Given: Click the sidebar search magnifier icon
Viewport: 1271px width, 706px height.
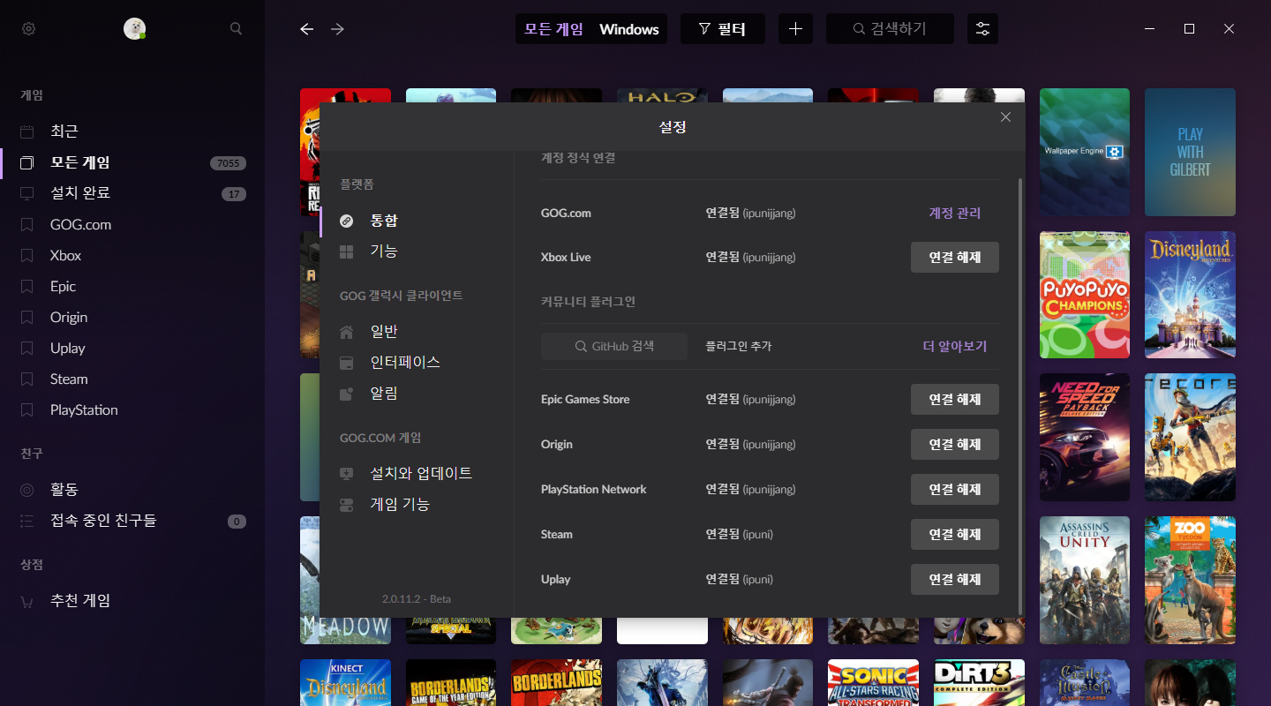Looking at the screenshot, I should click(236, 28).
